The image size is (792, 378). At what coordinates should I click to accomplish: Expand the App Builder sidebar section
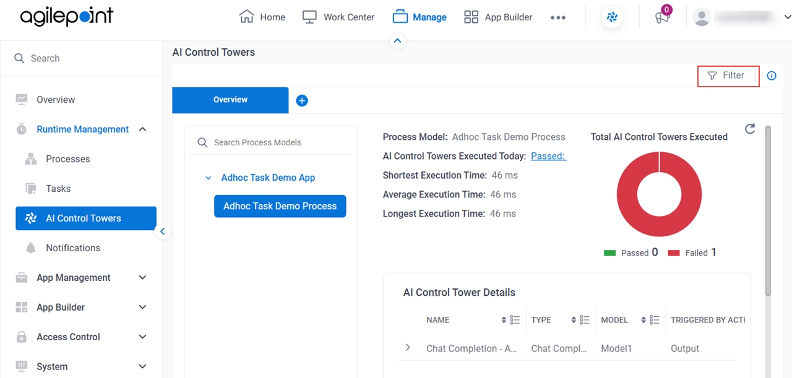tap(142, 307)
